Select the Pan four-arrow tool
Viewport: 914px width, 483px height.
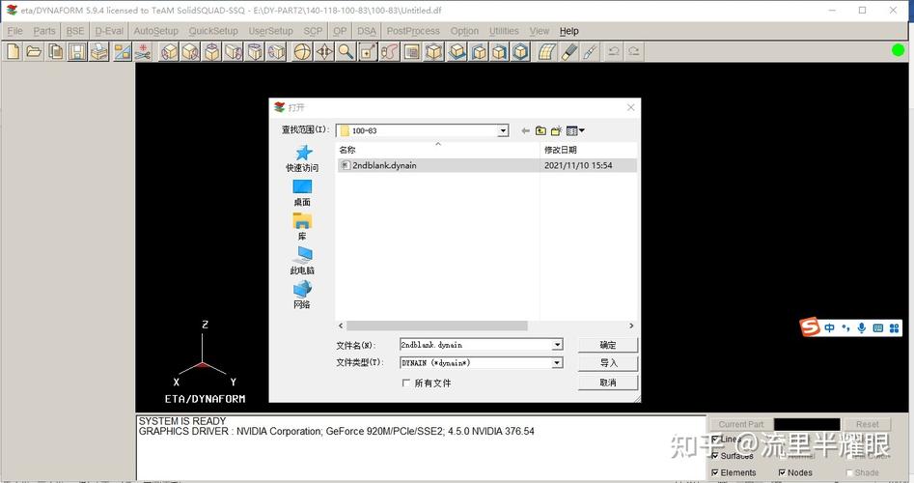coord(324,52)
